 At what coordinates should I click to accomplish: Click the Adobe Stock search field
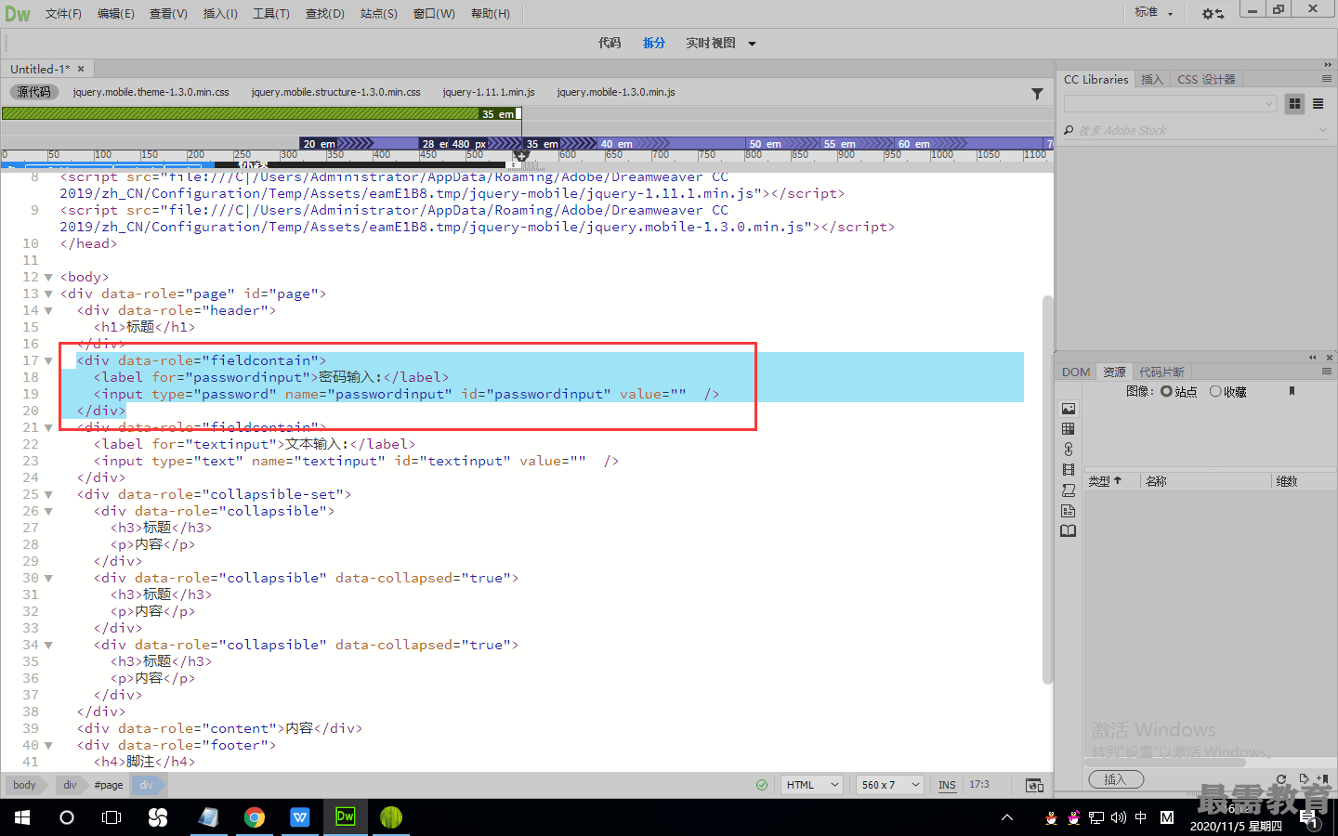click(x=1196, y=130)
